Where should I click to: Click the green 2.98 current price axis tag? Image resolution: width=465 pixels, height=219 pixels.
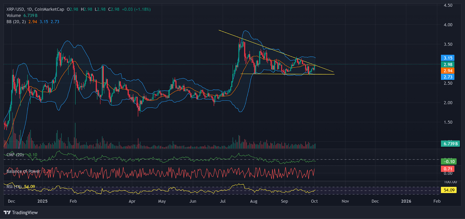click(x=448, y=65)
